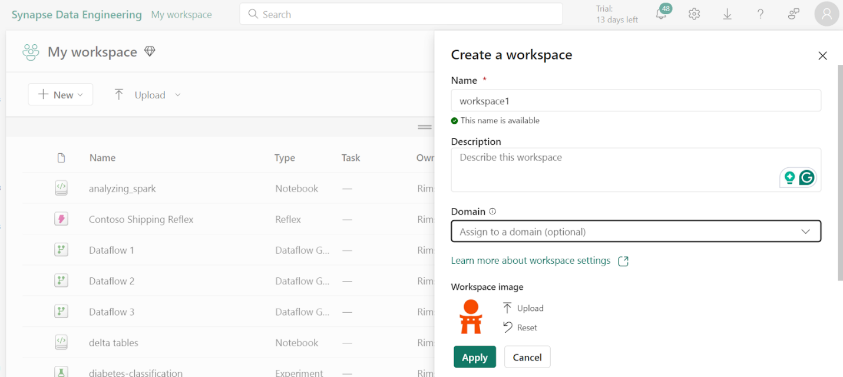Click the downloads icon in the header
The width and height of the screenshot is (843, 377).
727,14
